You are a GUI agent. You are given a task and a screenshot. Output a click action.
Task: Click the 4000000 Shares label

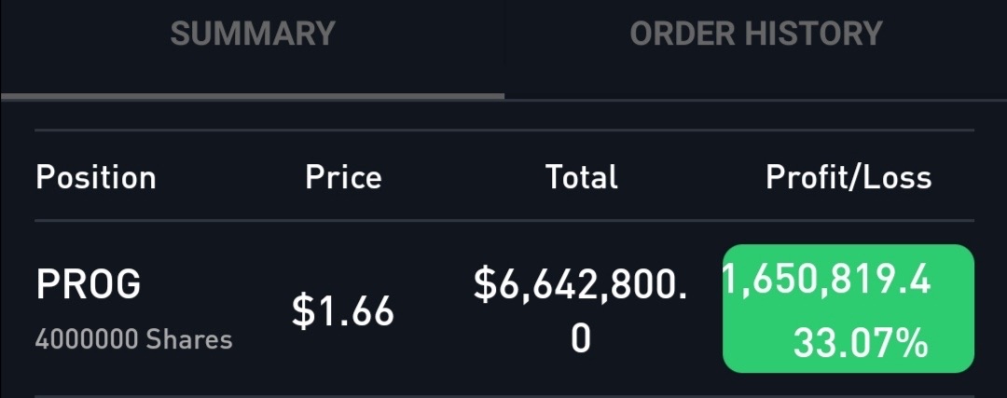pos(133,339)
